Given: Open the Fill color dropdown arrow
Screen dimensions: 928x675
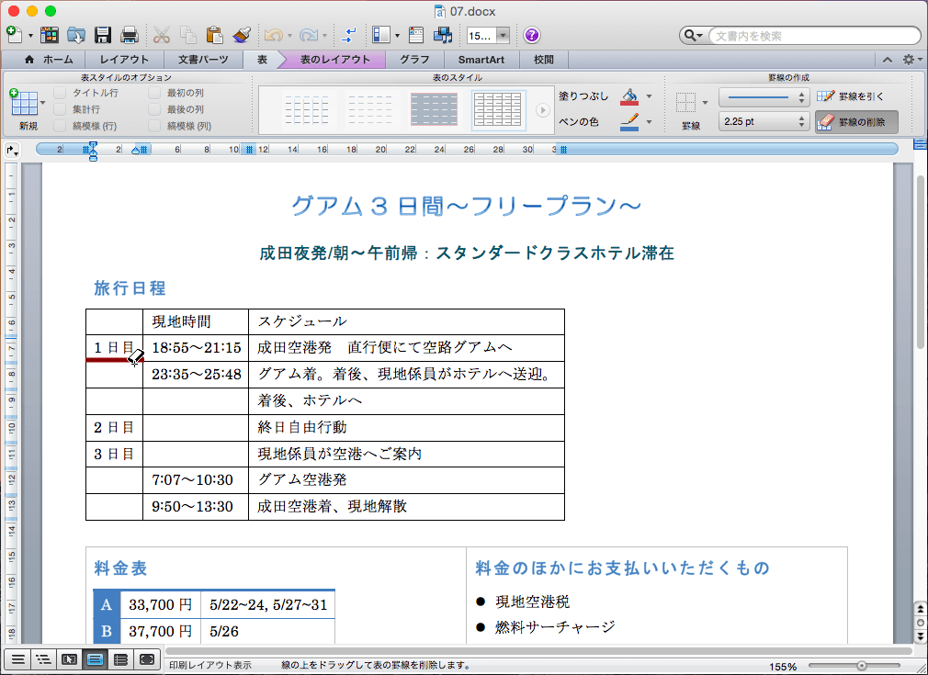Looking at the screenshot, I should pos(650,96).
